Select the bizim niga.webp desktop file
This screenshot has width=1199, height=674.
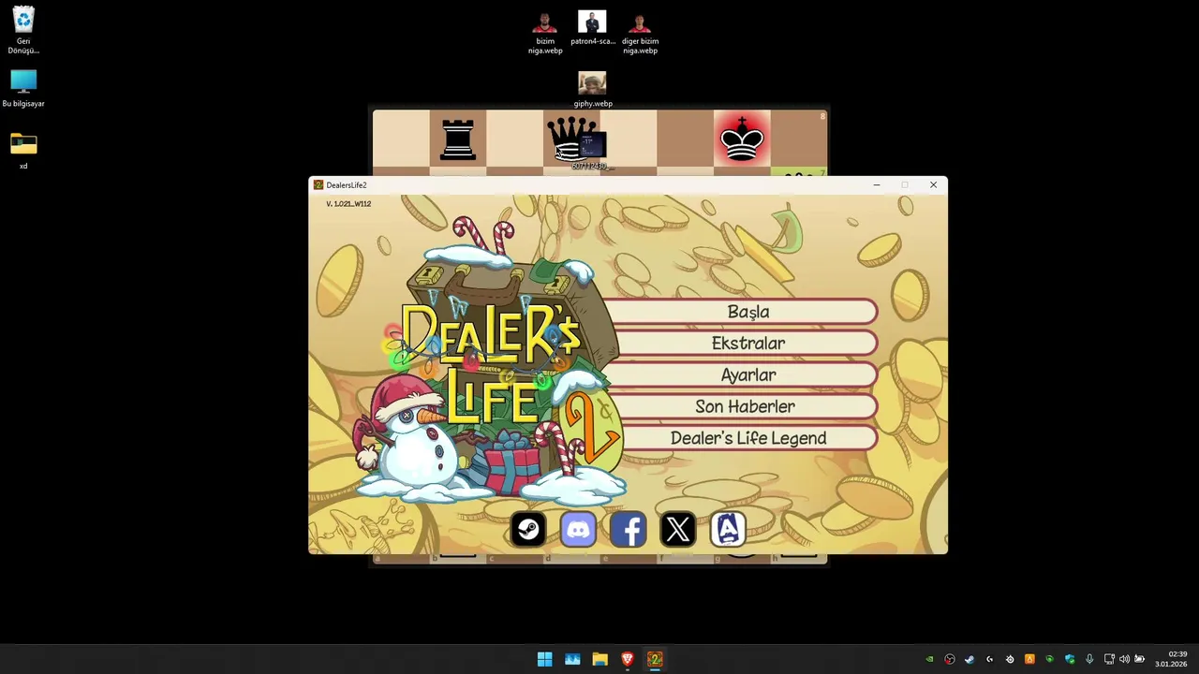[544, 33]
